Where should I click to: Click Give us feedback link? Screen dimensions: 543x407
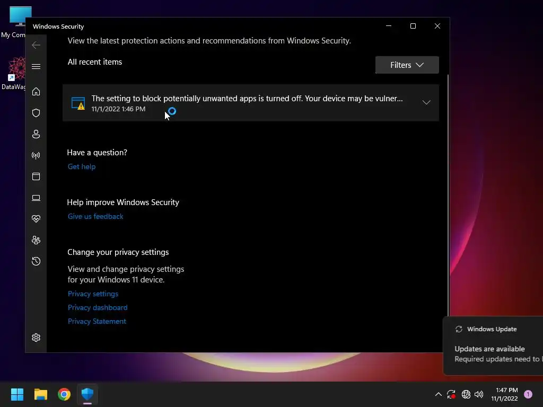[95, 216]
